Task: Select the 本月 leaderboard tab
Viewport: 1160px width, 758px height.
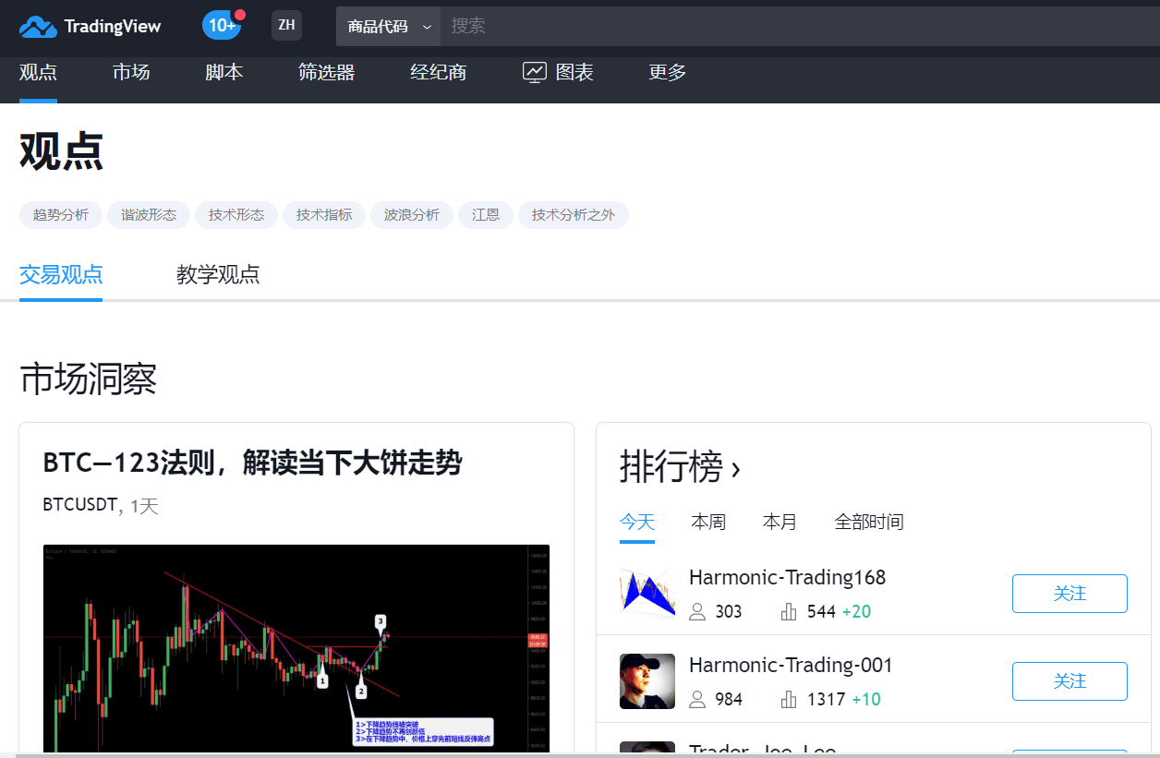Action: tap(779, 522)
